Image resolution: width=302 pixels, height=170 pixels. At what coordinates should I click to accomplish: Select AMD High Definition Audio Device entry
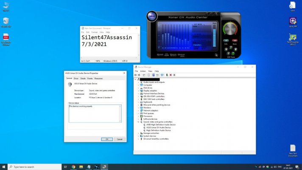click(x=161, y=125)
